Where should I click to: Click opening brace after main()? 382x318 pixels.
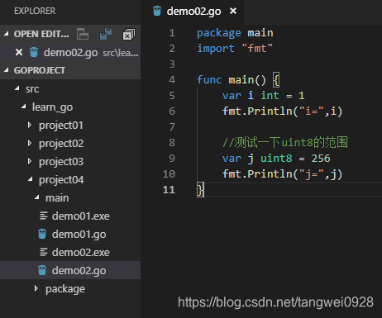(x=276, y=80)
